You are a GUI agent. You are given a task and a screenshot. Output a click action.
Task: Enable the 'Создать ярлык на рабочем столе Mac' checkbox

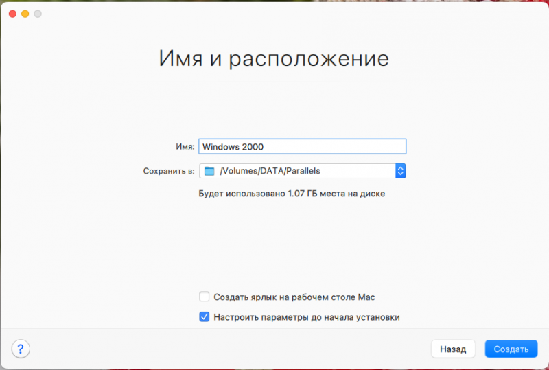point(204,297)
